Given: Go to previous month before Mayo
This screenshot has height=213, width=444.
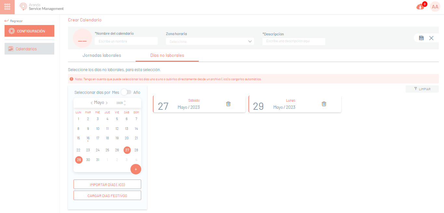Looking at the screenshot, I should coord(92,103).
